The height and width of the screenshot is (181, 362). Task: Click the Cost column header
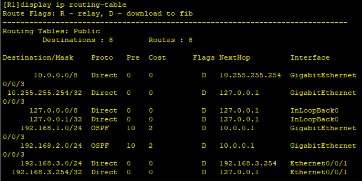[x=157, y=58]
